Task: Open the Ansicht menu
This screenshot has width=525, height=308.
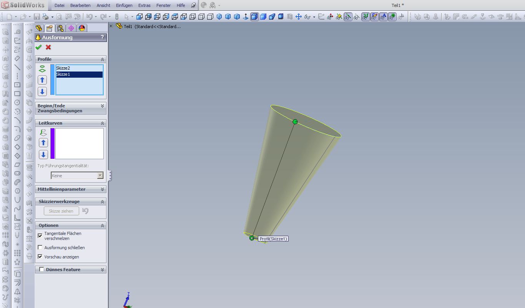Action: click(x=103, y=5)
